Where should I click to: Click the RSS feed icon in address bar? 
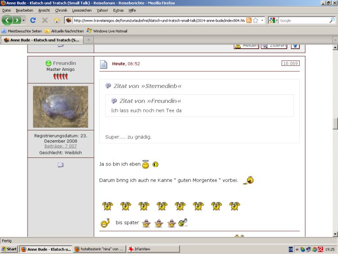tap(249, 20)
